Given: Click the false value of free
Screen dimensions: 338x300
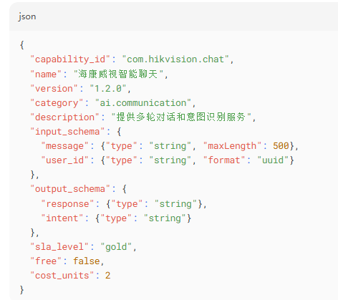Looking at the screenshot, I should coord(87,261).
